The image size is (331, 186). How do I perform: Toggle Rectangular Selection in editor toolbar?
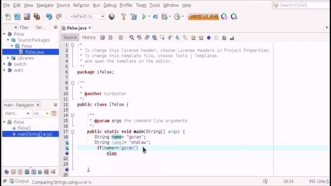pyautogui.click(x=162, y=38)
